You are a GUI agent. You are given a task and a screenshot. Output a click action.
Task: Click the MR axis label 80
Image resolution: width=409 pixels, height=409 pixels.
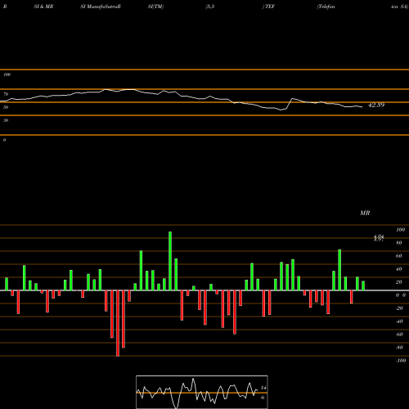tap(399, 243)
